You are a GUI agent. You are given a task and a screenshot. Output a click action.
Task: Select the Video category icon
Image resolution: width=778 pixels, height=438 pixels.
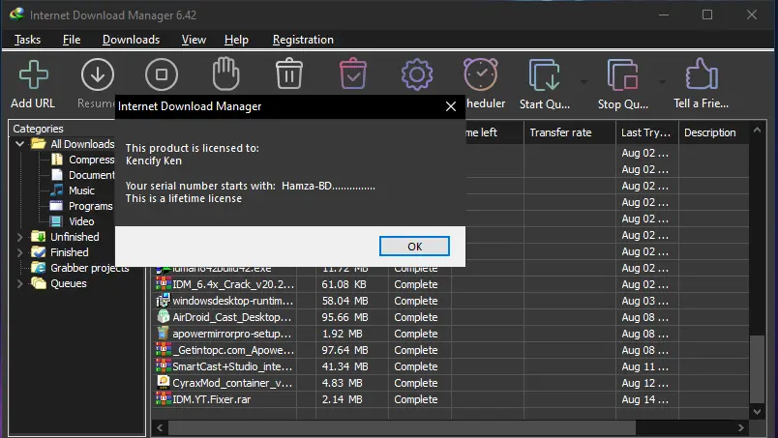point(56,221)
